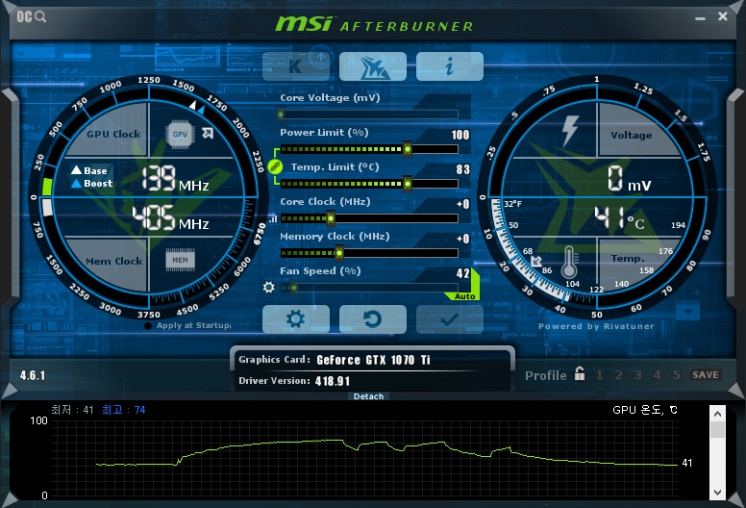Viewport: 746px width, 508px height.
Task: Toggle the fan speed Auto button
Action: [462, 296]
